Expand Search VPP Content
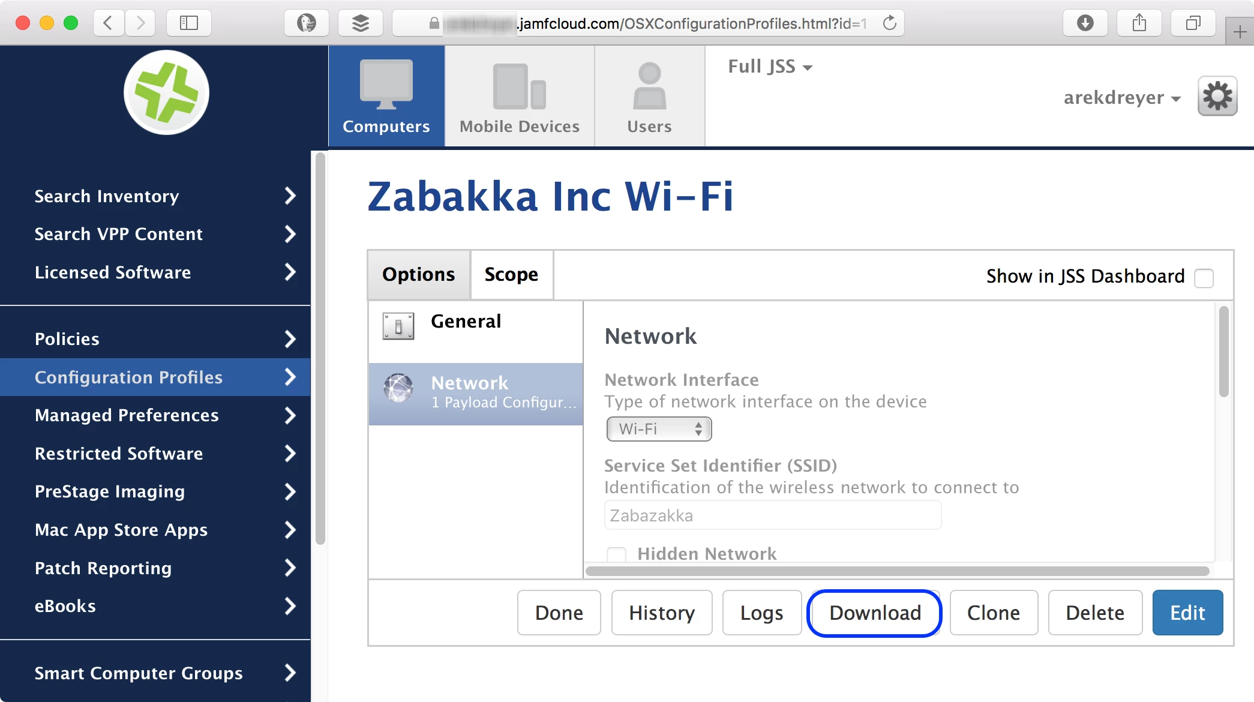The image size is (1254, 702). (x=155, y=234)
